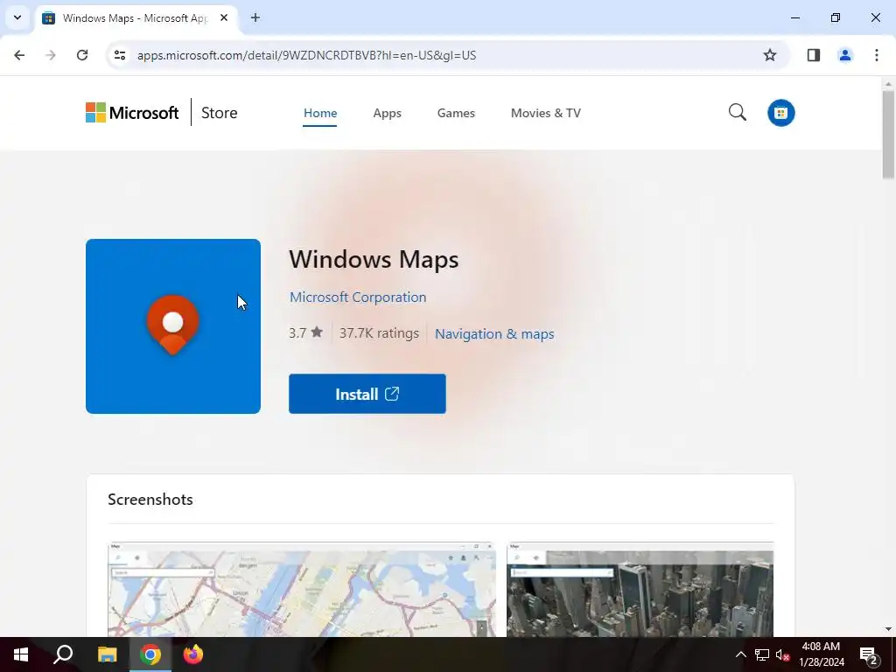Close the Windows Maps browser tab
This screenshot has height=672, width=896.
[224, 17]
